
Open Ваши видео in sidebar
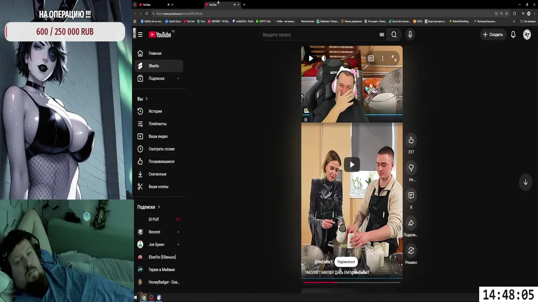159,136
